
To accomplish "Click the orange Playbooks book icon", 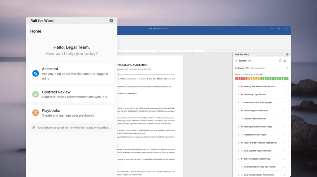I will click(36, 113).
